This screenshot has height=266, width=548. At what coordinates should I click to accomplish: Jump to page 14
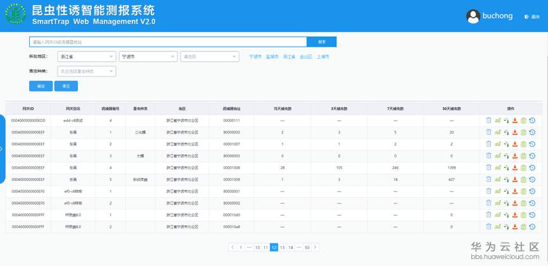(291, 247)
